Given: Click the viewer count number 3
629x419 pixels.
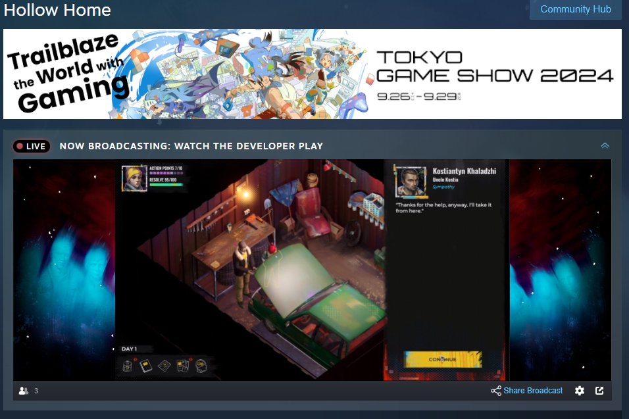Looking at the screenshot, I should click(x=36, y=391).
